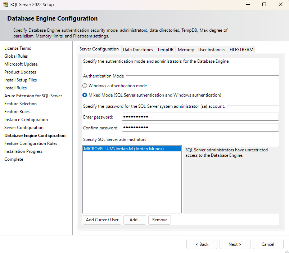The width and height of the screenshot is (289, 253).
Task: Proceed with the Next > button
Action: pos(235,244)
